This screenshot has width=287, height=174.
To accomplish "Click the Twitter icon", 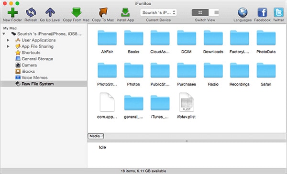I will tap(278, 12).
